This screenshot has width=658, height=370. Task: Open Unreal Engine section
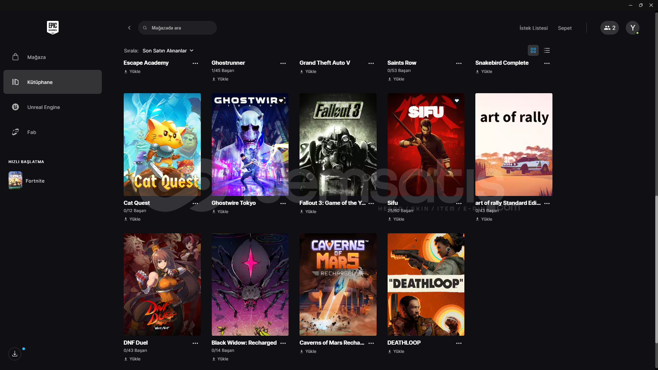[52, 107]
